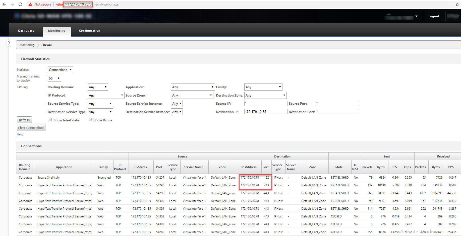The height and width of the screenshot is (236, 461).
Task: Enable the Show Drops checkbox
Action: (90, 120)
